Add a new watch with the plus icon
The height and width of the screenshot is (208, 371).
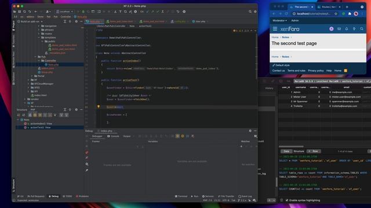pyautogui.click(x=241, y=146)
